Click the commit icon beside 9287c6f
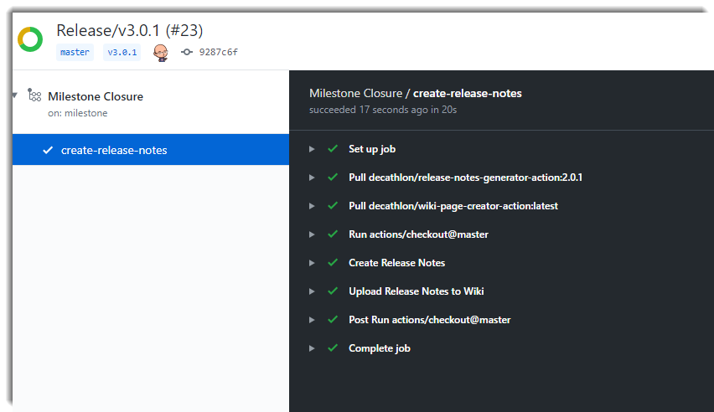 point(187,52)
